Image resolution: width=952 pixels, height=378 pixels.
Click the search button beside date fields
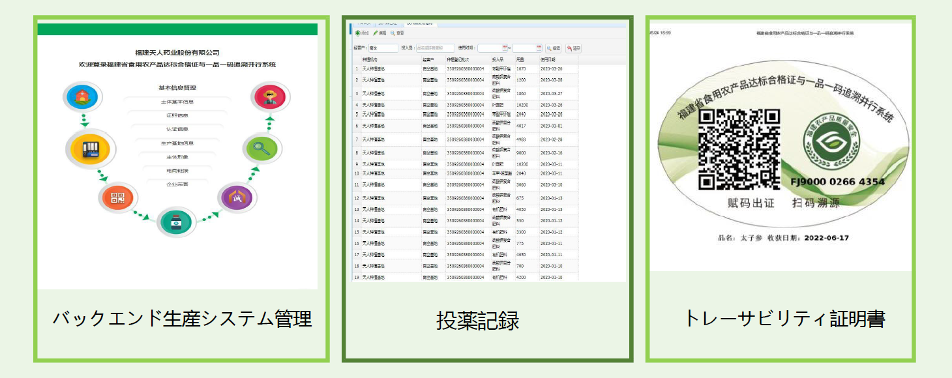(x=554, y=48)
